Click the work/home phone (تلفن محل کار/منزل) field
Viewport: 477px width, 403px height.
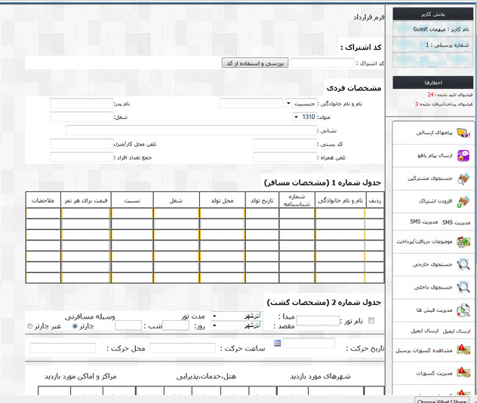tap(82, 144)
